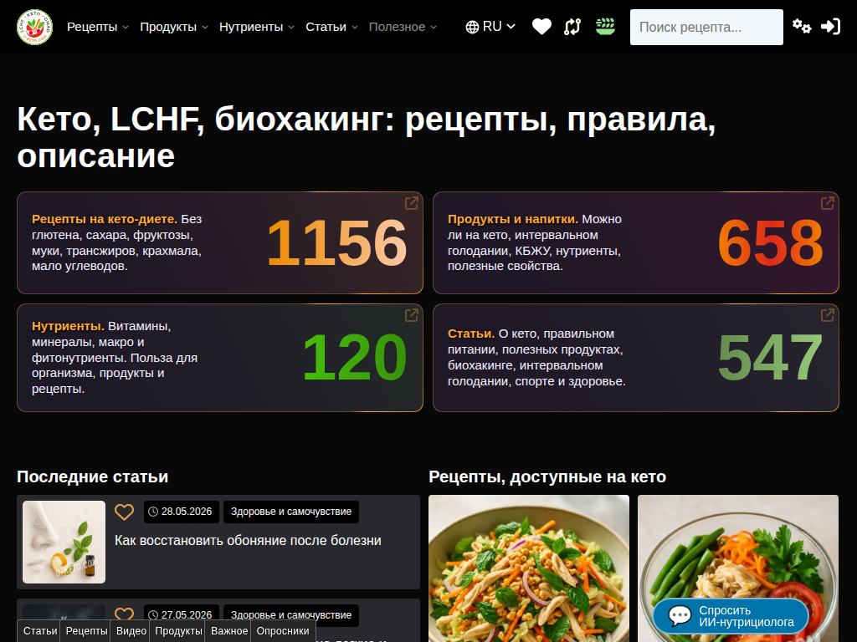Screen dimensions: 857x642
Task: Click the 28.05.2026 date badge
Action: click(182, 512)
